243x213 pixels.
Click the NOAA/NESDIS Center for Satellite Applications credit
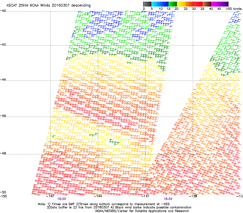(142, 211)
